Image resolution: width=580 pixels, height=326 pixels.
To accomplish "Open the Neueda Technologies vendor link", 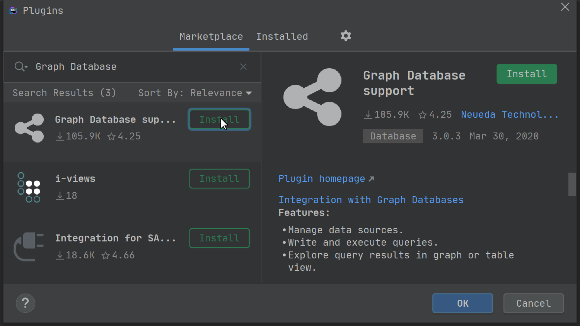I will pos(509,115).
